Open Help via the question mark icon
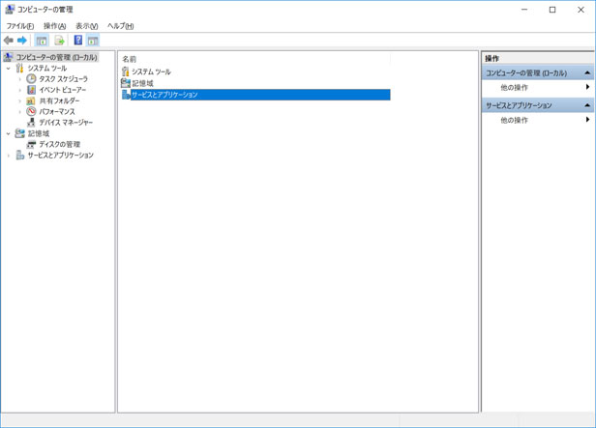596x428 pixels. (x=78, y=40)
